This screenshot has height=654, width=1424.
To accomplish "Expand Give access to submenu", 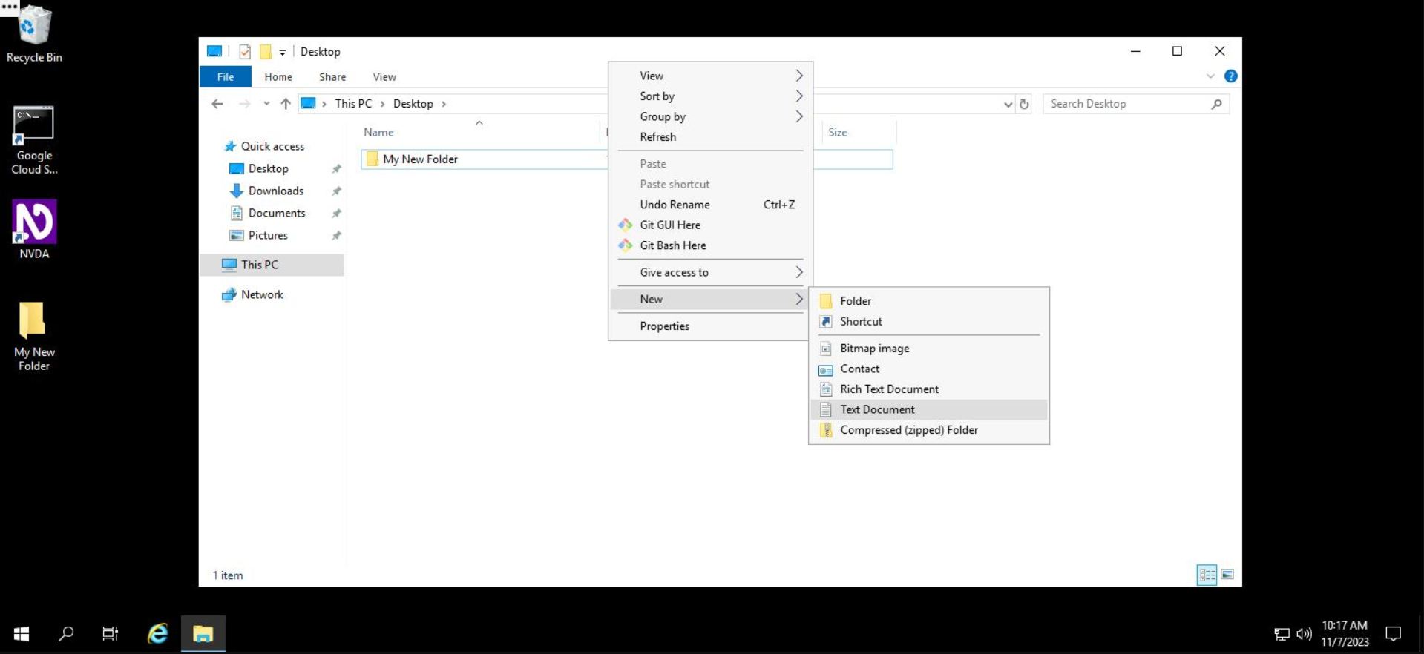I will [x=710, y=272].
